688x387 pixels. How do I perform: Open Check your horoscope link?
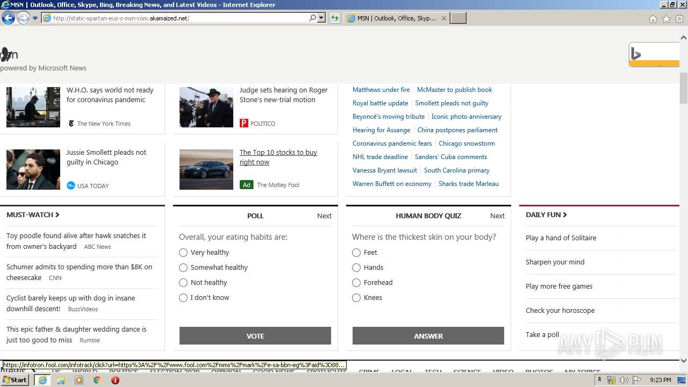click(560, 310)
